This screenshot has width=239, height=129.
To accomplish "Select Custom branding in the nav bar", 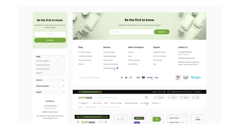I will 116,103.
